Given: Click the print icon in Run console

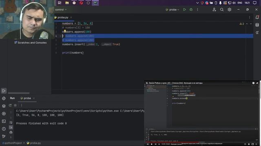Looking at the screenshot, I should [11, 132].
